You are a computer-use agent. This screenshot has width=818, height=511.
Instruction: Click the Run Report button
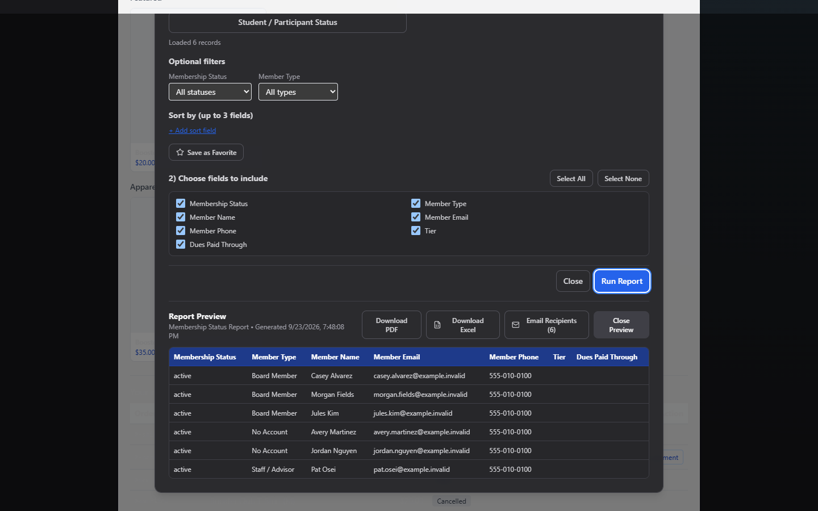point(622,281)
